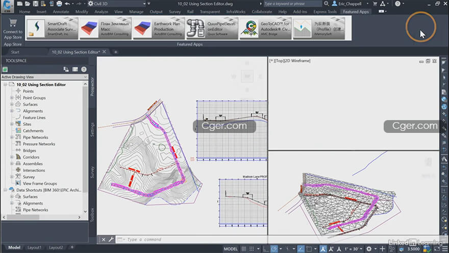Image resolution: width=449 pixels, height=253 pixels.
Task: Expand the Pipe Networks node under the drawing
Action: [12, 137]
